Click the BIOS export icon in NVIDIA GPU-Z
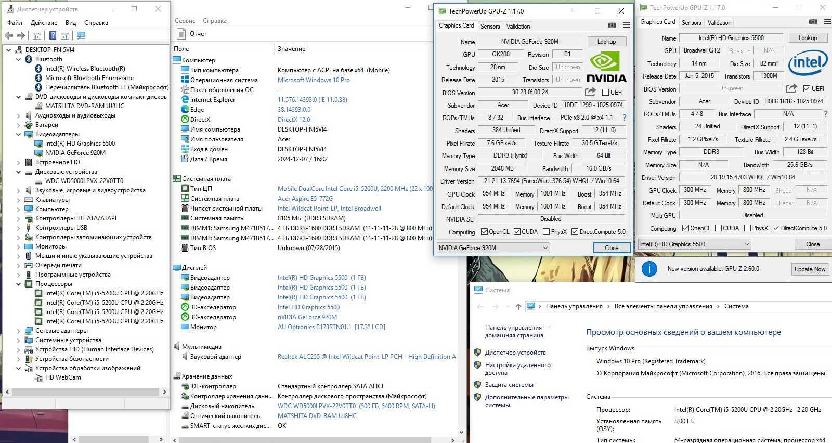832x443 pixels. click(x=590, y=92)
